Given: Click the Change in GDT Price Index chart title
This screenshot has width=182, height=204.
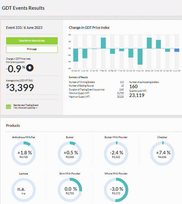Looking at the screenshot, I should [x=89, y=28].
